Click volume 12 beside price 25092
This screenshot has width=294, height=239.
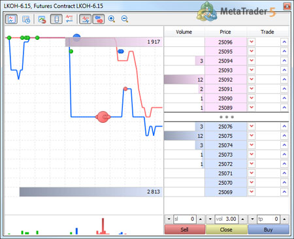coord(184,80)
